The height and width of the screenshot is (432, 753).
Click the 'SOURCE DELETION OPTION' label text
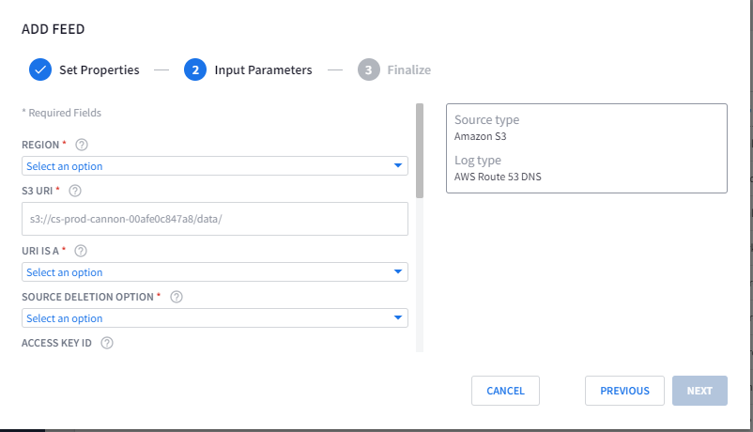tap(87, 297)
